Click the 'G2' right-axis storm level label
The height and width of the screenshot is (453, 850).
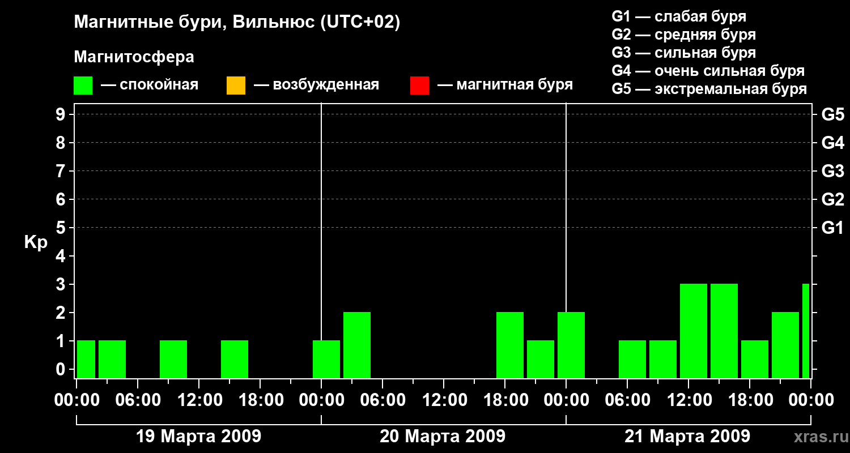point(832,199)
